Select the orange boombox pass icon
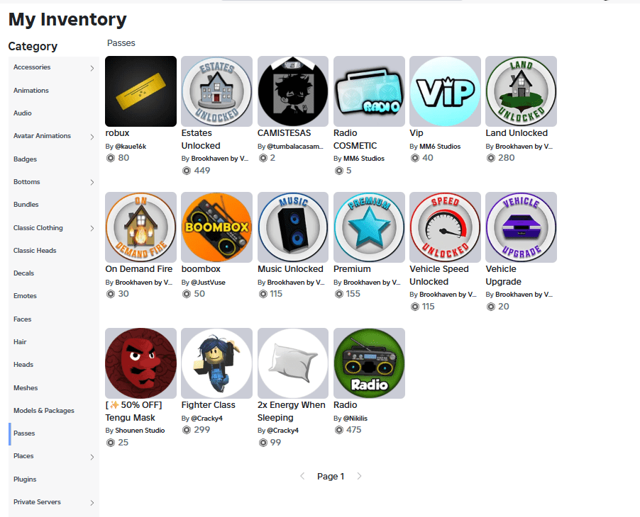640x517 pixels. click(x=216, y=227)
